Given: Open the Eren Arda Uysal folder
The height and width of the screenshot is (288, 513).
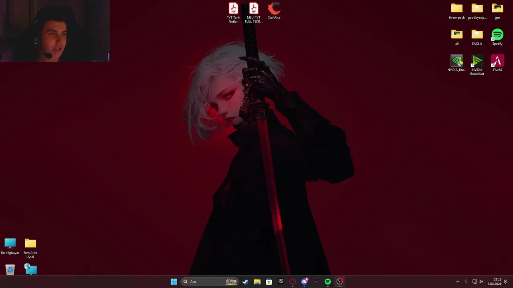Looking at the screenshot, I should 30,248.
